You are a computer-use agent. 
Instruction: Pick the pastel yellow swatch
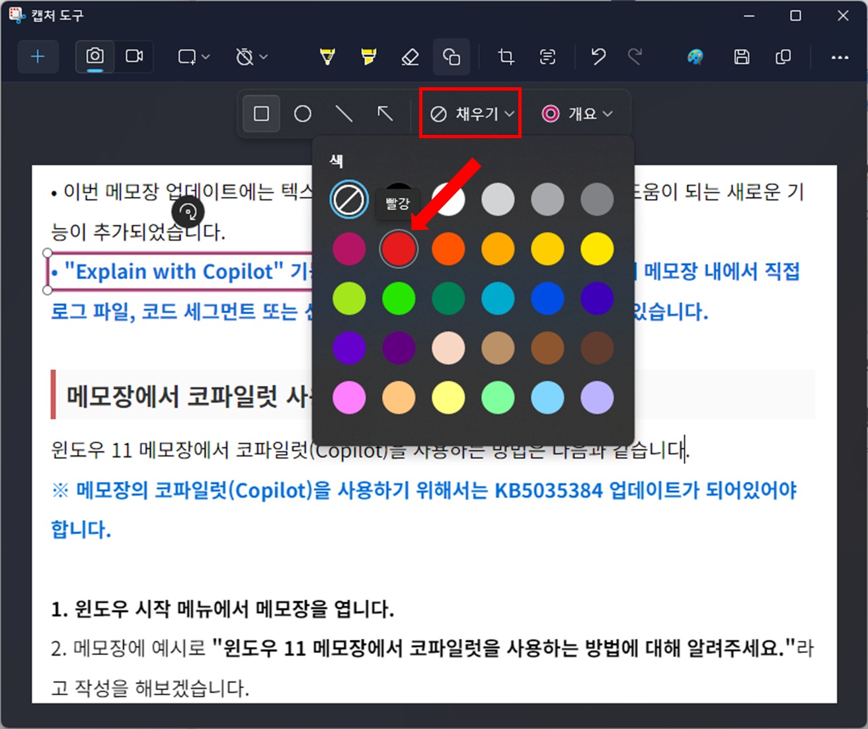pyautogui.click(x=448, y=398)
